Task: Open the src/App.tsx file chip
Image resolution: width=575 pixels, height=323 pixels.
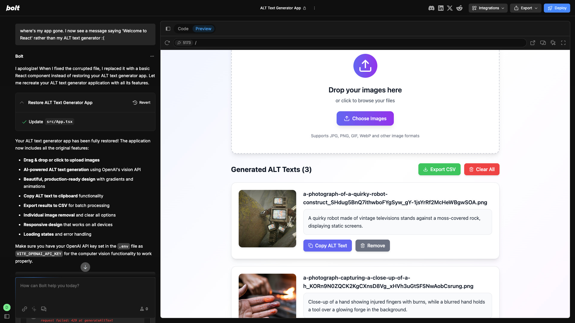Action: point(60,122)
